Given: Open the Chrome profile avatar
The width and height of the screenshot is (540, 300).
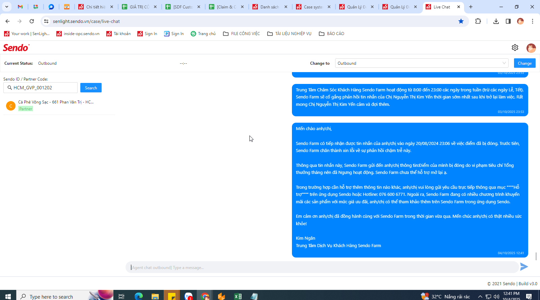Looking at the screenshot, I should coord(520,21).
